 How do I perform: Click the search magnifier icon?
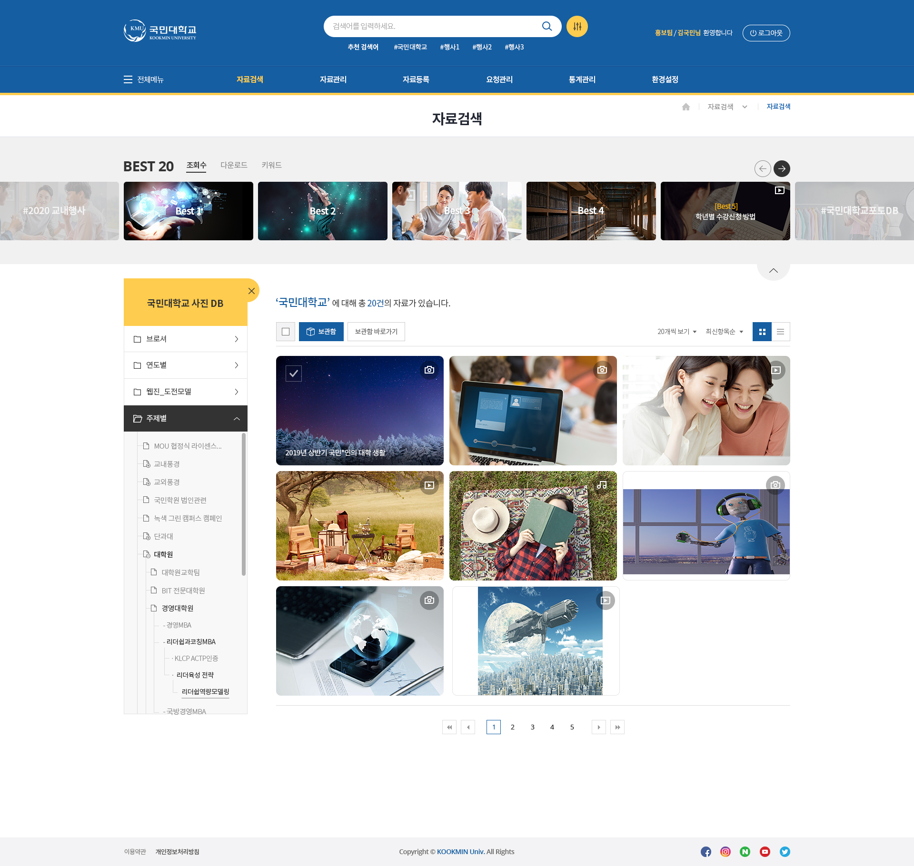tap(547, 26)
